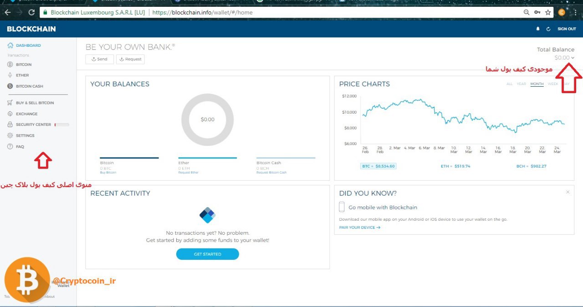Open Security Center lock icon

coord(10,124)
